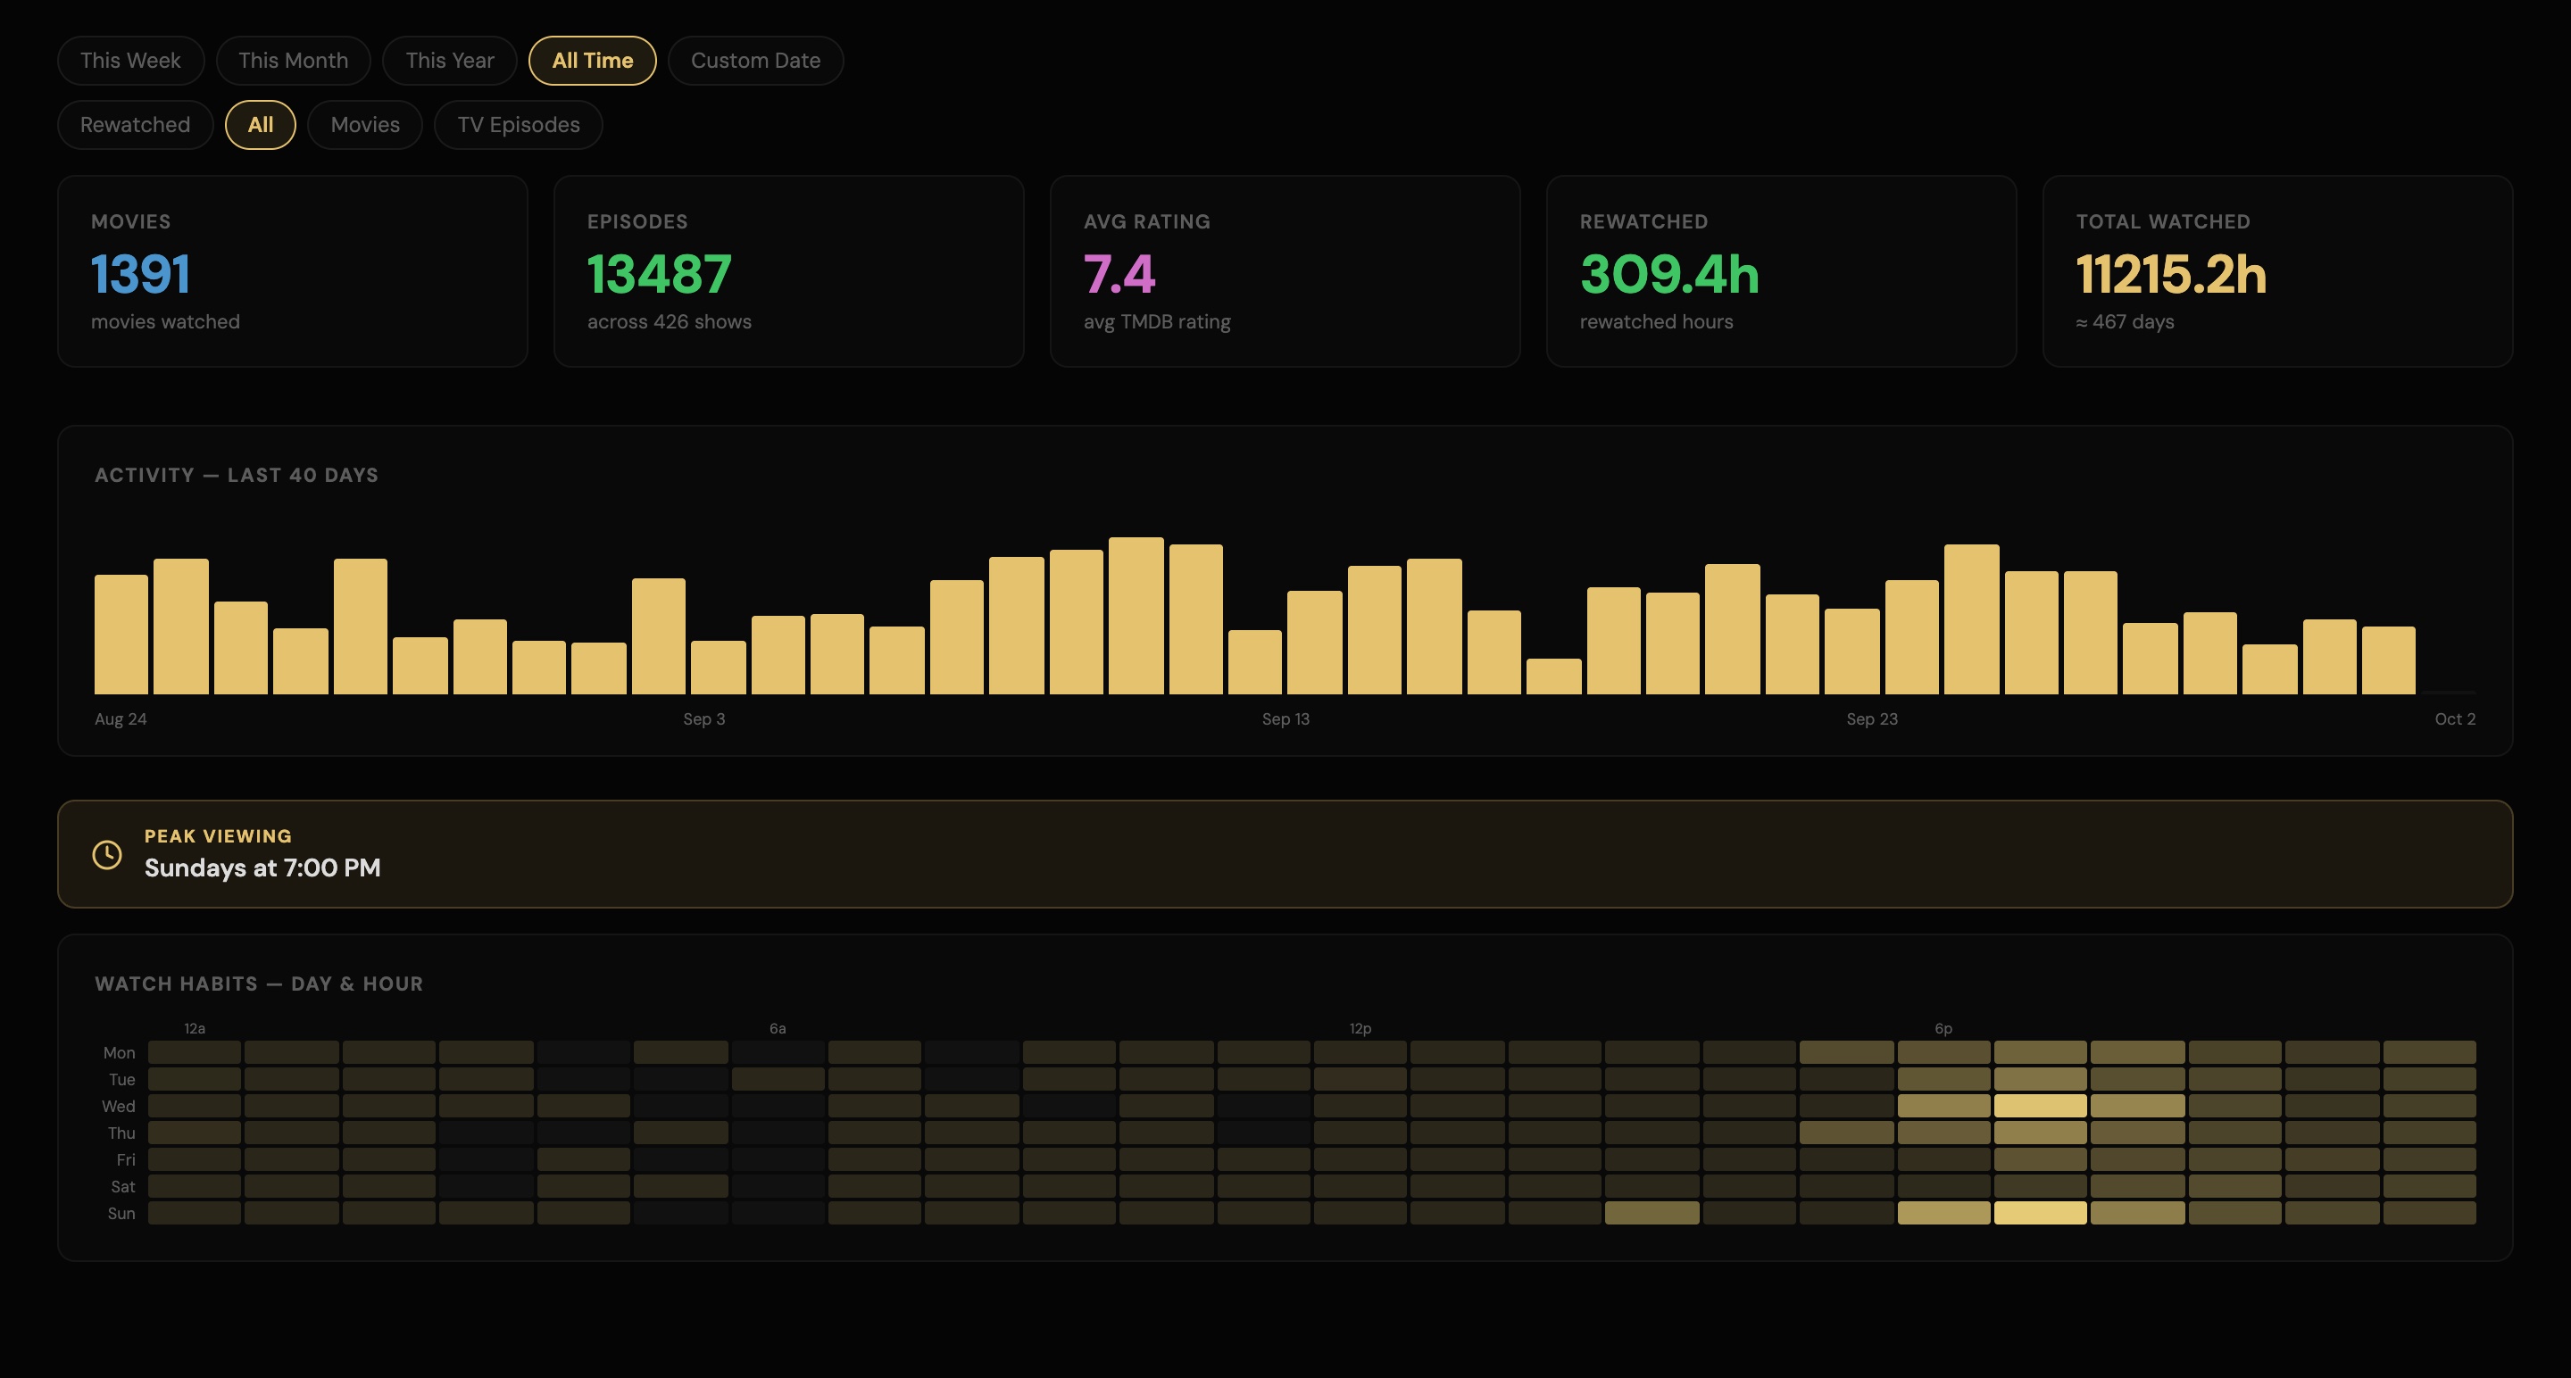Click the Mon row label in heatmap

pyautogui.click(x=119, y=1053)
